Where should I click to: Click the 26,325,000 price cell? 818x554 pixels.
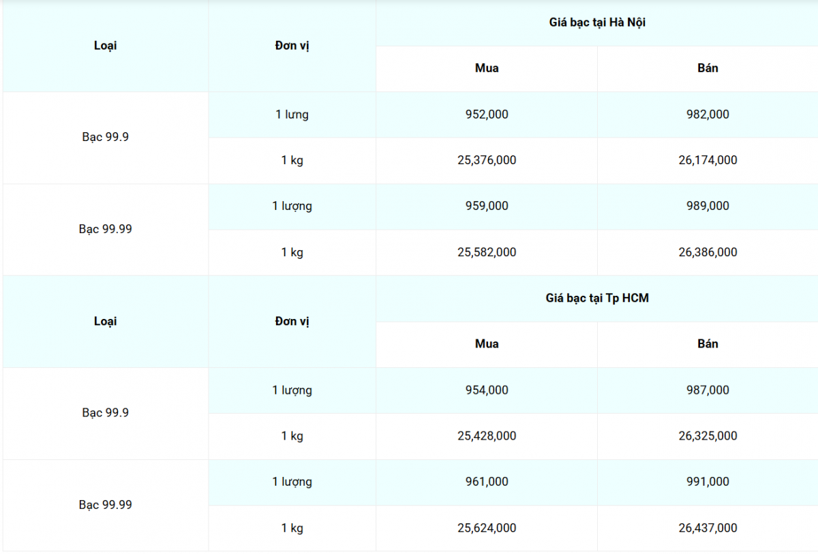(708, 436)
